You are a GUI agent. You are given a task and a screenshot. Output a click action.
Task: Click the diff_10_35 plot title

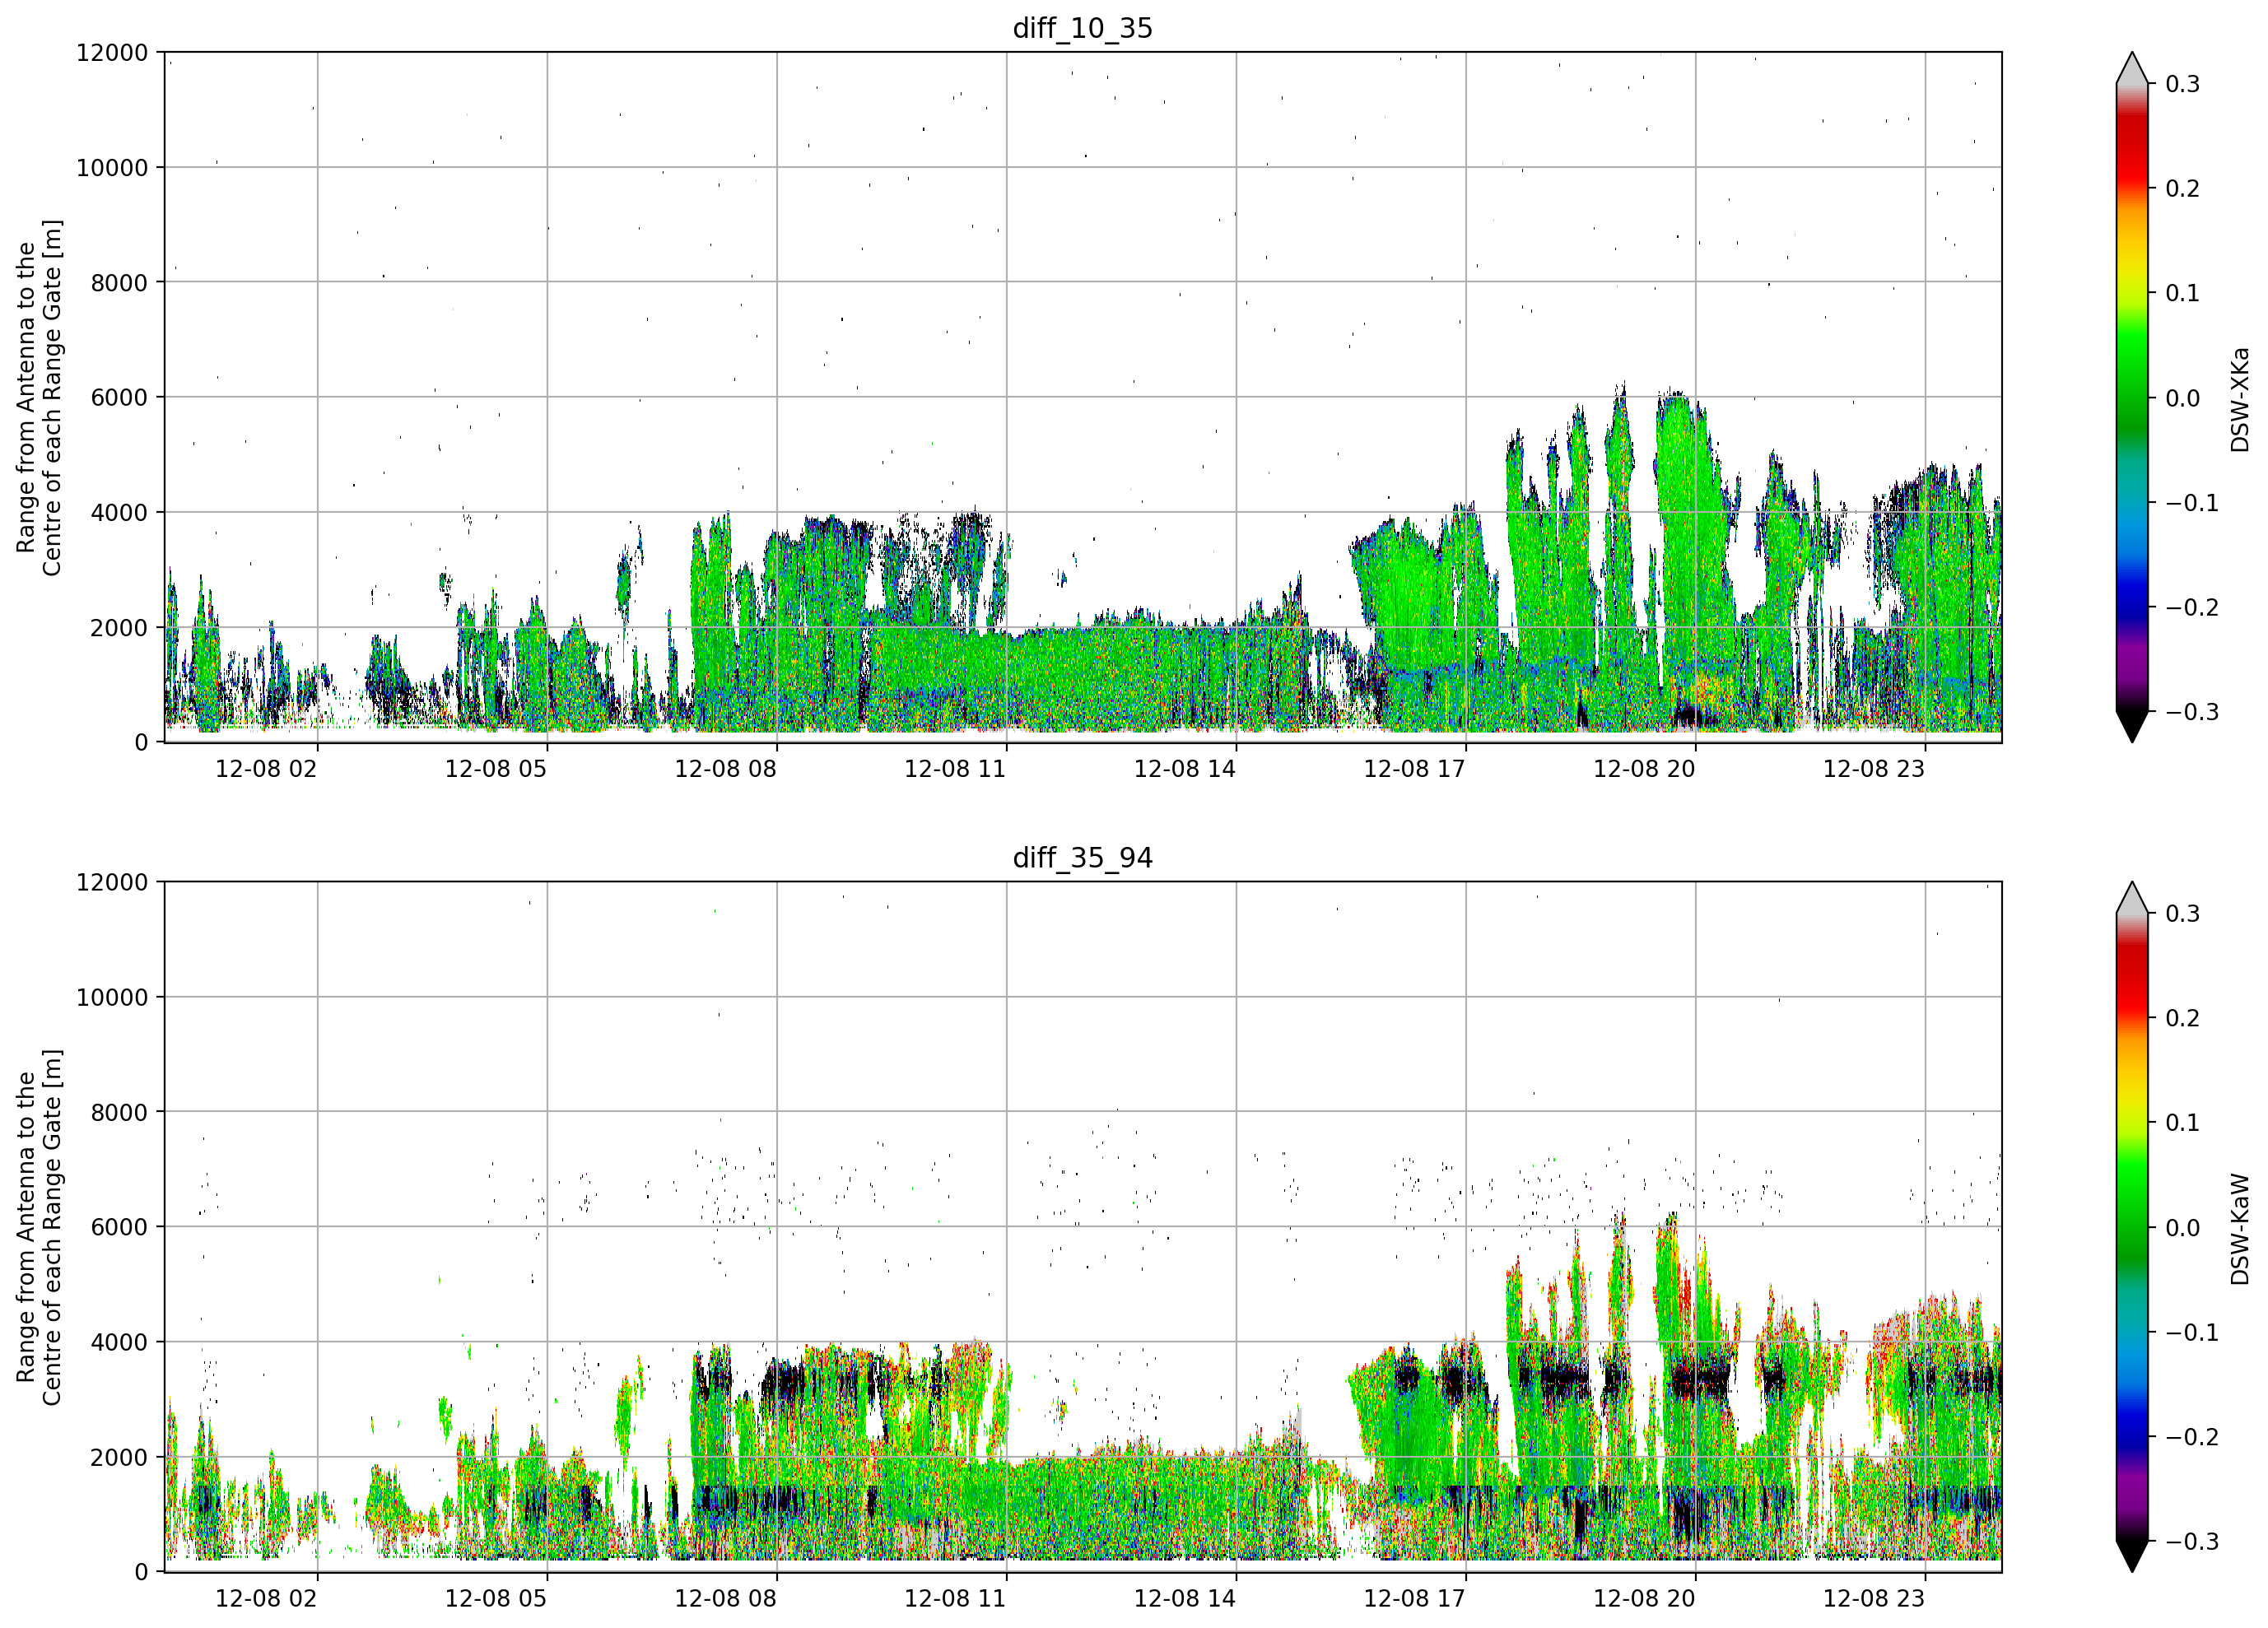pyautogui.click(x=1083, y=28)
